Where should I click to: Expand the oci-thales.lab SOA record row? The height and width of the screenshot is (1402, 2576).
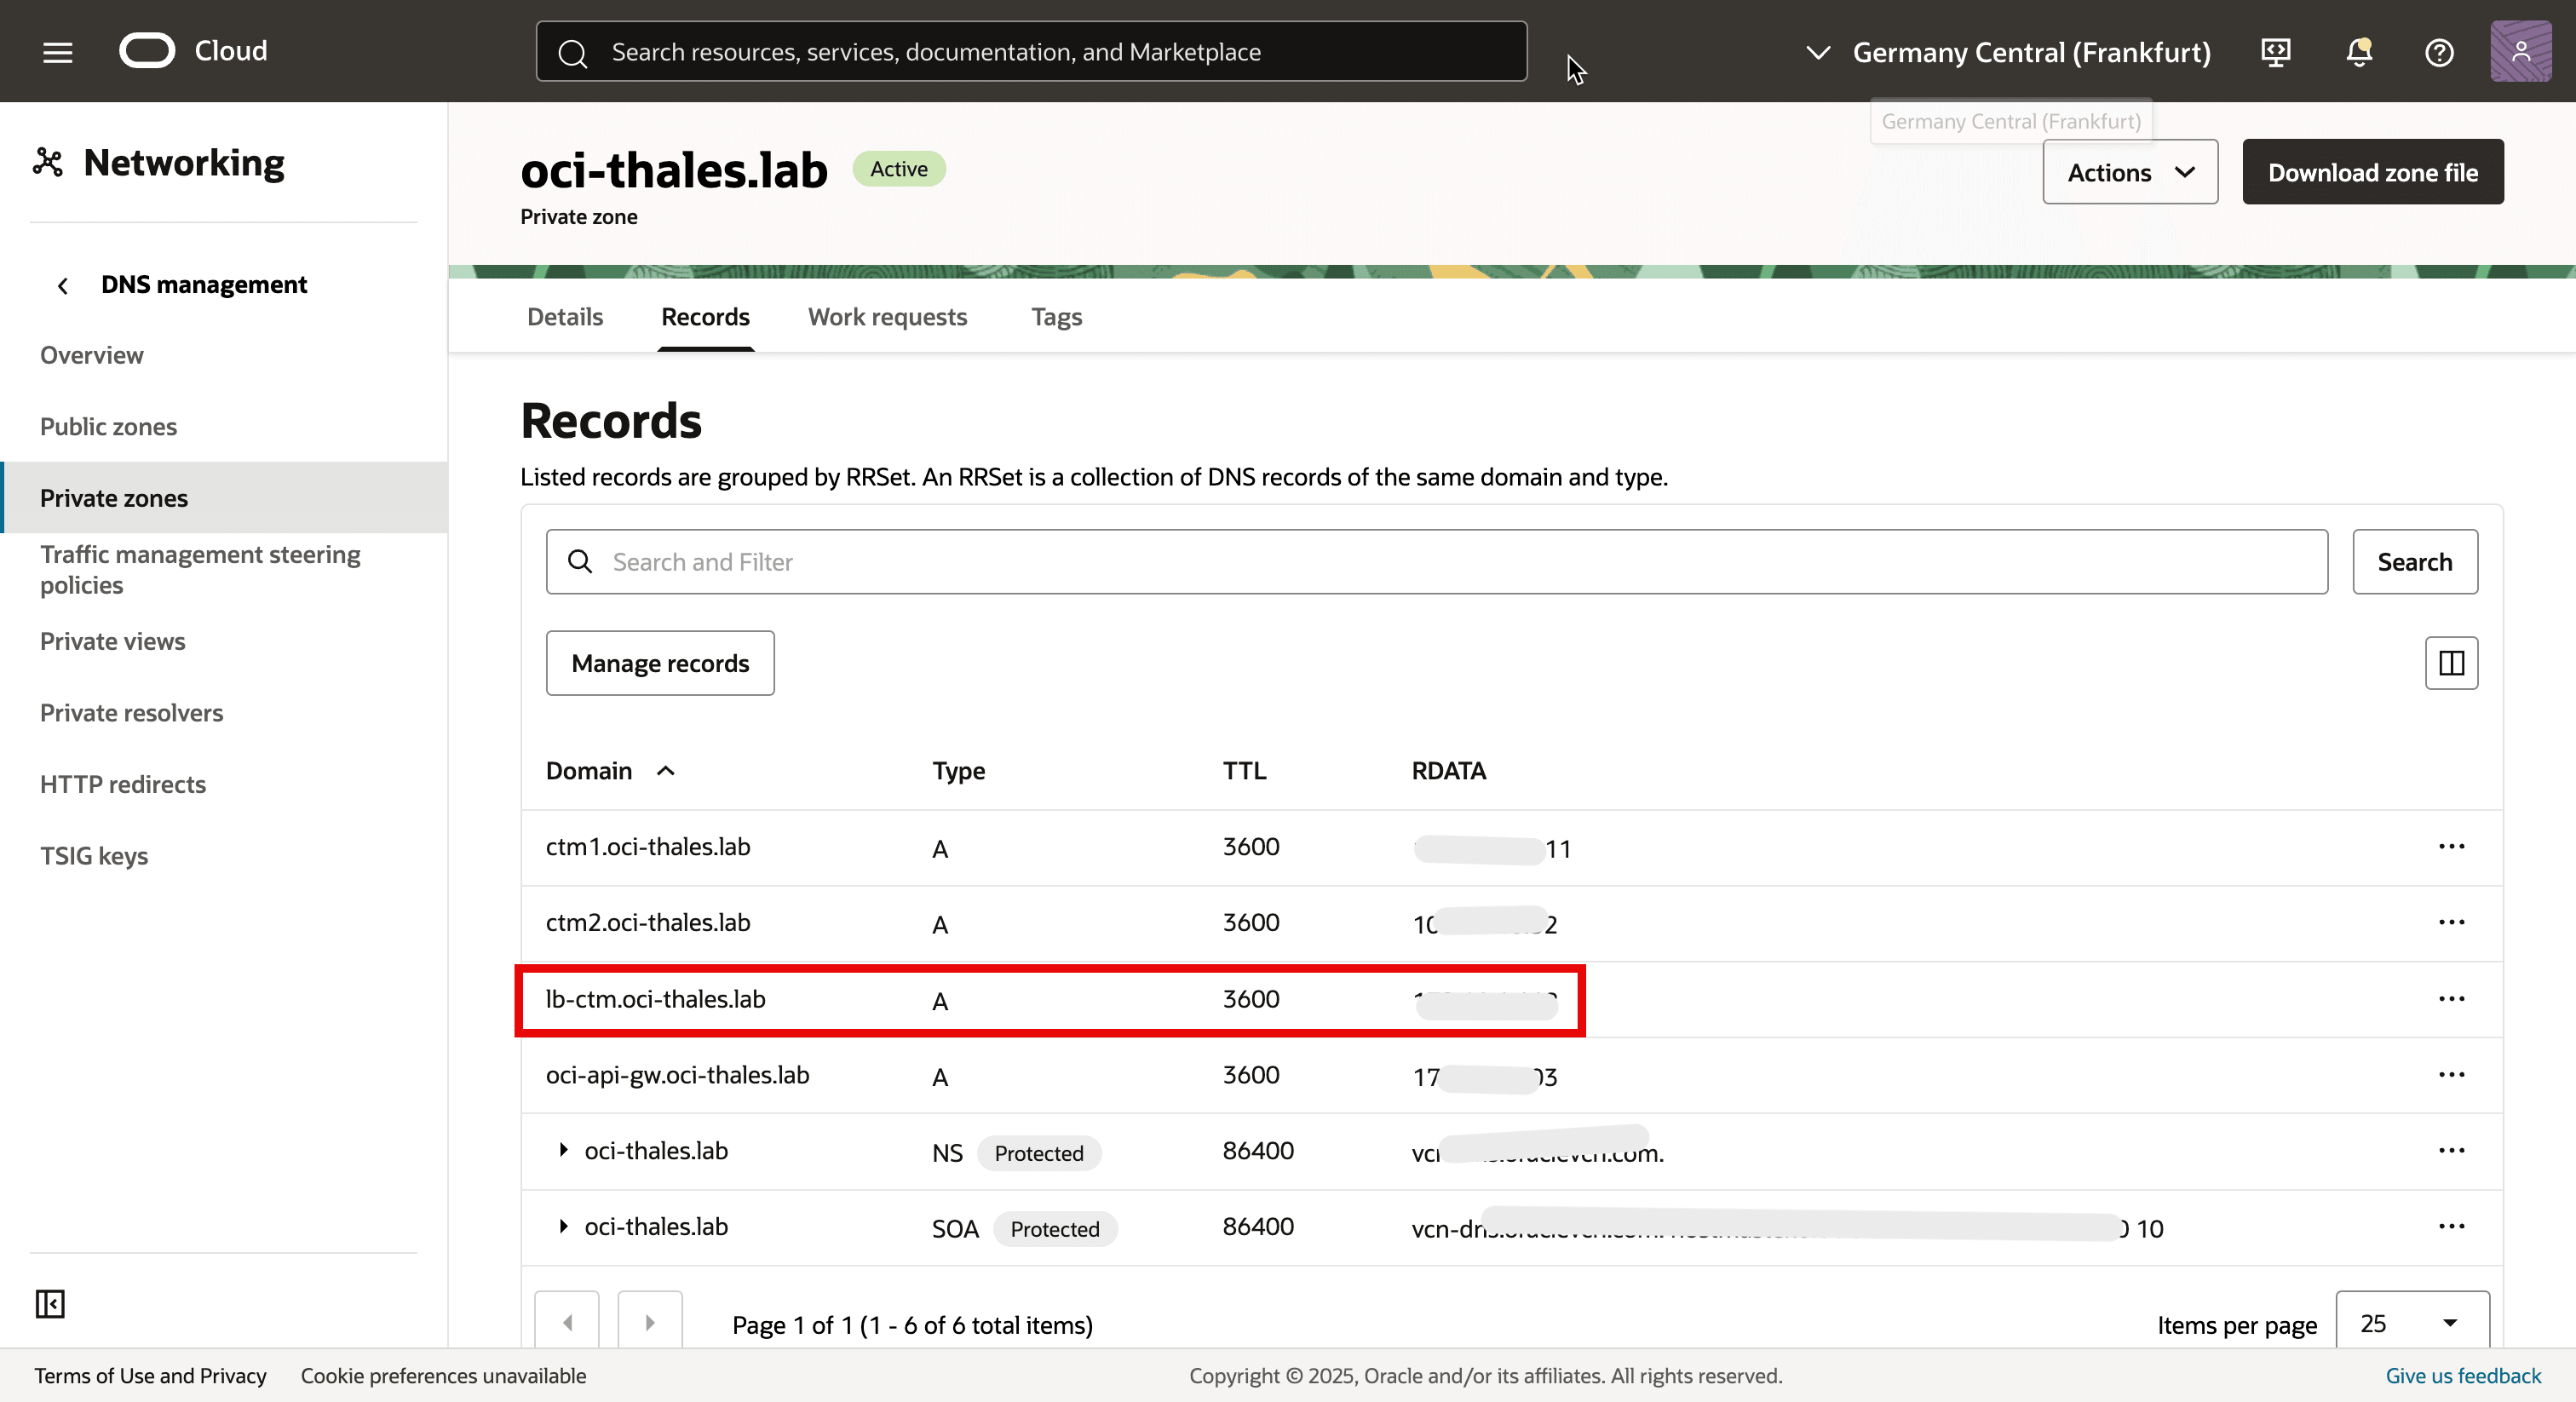[564, 1226]
